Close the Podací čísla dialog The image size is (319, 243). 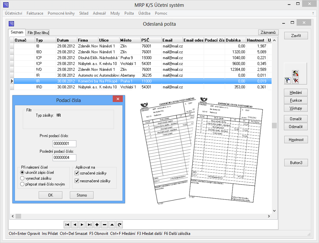coord(118,99)
